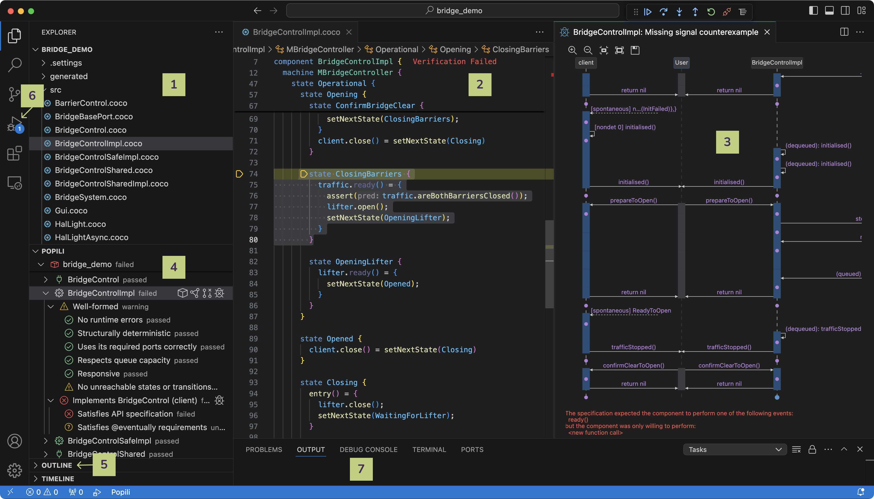Image resolution: width=874 pixels, height=499 pixels.
Task: Click the bridge_demo command center search box
Action: [x=453, y=11]
